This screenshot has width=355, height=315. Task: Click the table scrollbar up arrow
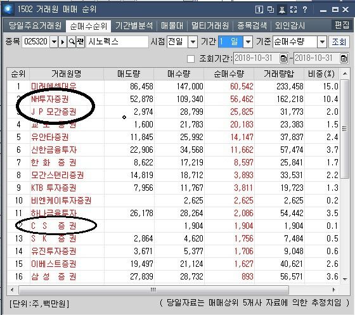345,74
